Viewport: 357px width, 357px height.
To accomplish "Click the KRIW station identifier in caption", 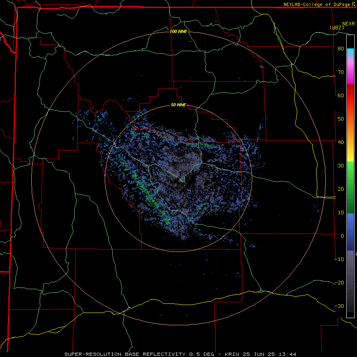I will click(x=232, y=354).
